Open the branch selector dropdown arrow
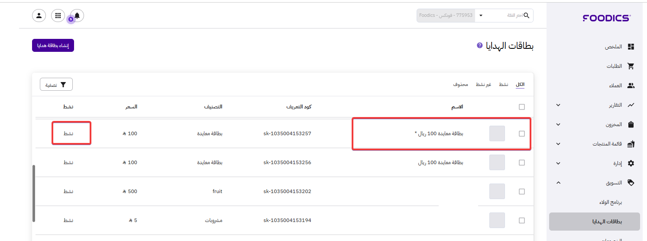 [481, 16]
